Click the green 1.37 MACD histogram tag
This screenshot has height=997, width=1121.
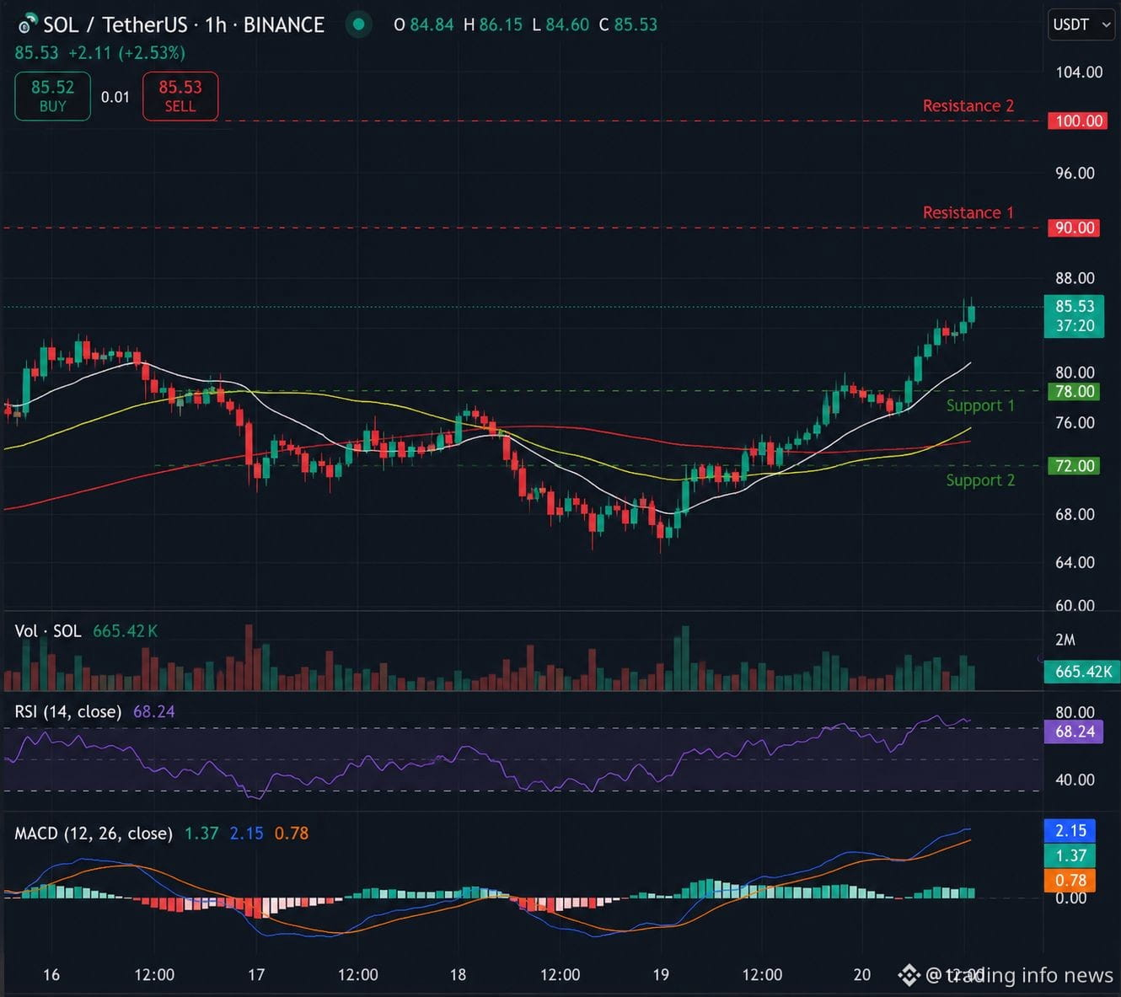[x=1070, y=855]
